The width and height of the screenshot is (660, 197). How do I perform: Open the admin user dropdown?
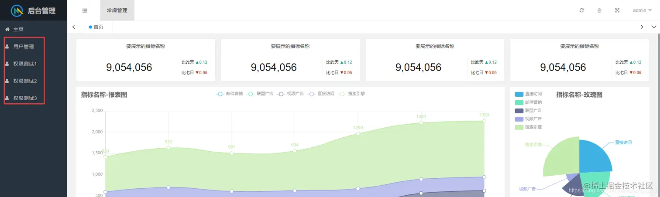(642, 10)
